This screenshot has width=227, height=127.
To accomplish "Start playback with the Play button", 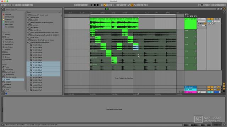I will point(92,5).
